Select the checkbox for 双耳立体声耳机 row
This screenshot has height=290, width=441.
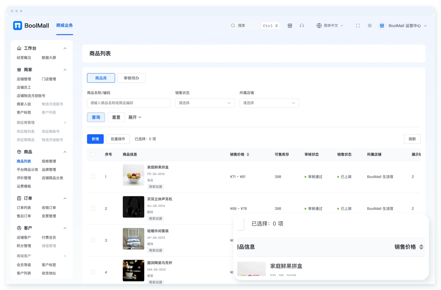[93, 208]
